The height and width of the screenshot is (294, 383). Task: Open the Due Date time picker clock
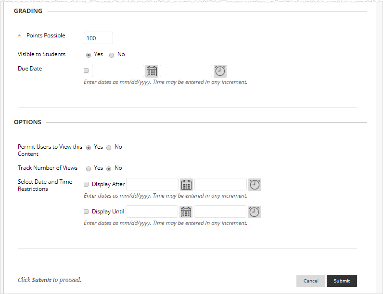pos(220,71)
